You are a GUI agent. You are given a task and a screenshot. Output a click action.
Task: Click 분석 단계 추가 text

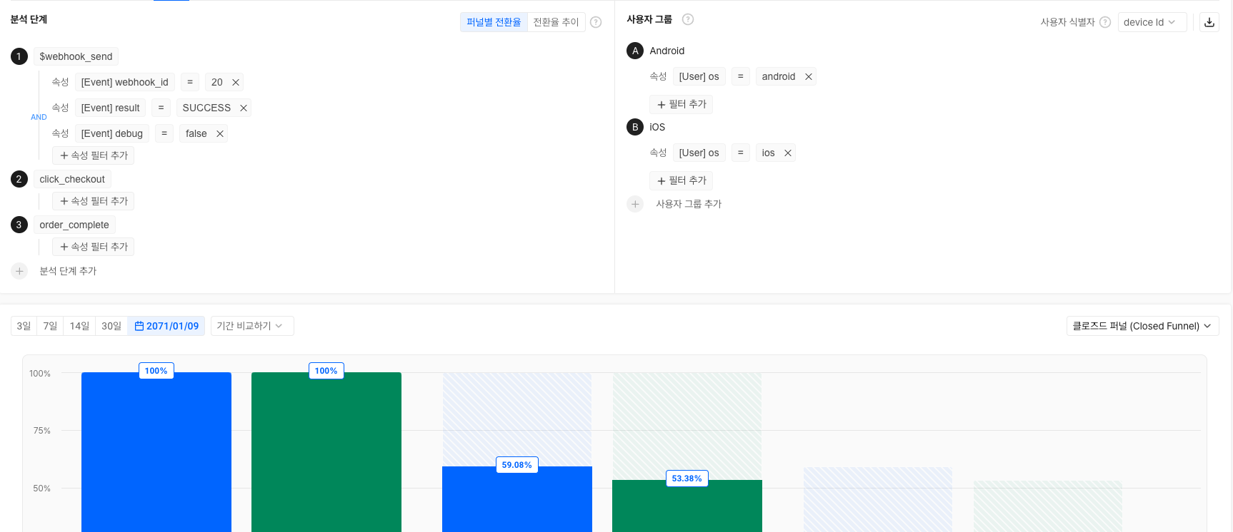coord(68,271)
